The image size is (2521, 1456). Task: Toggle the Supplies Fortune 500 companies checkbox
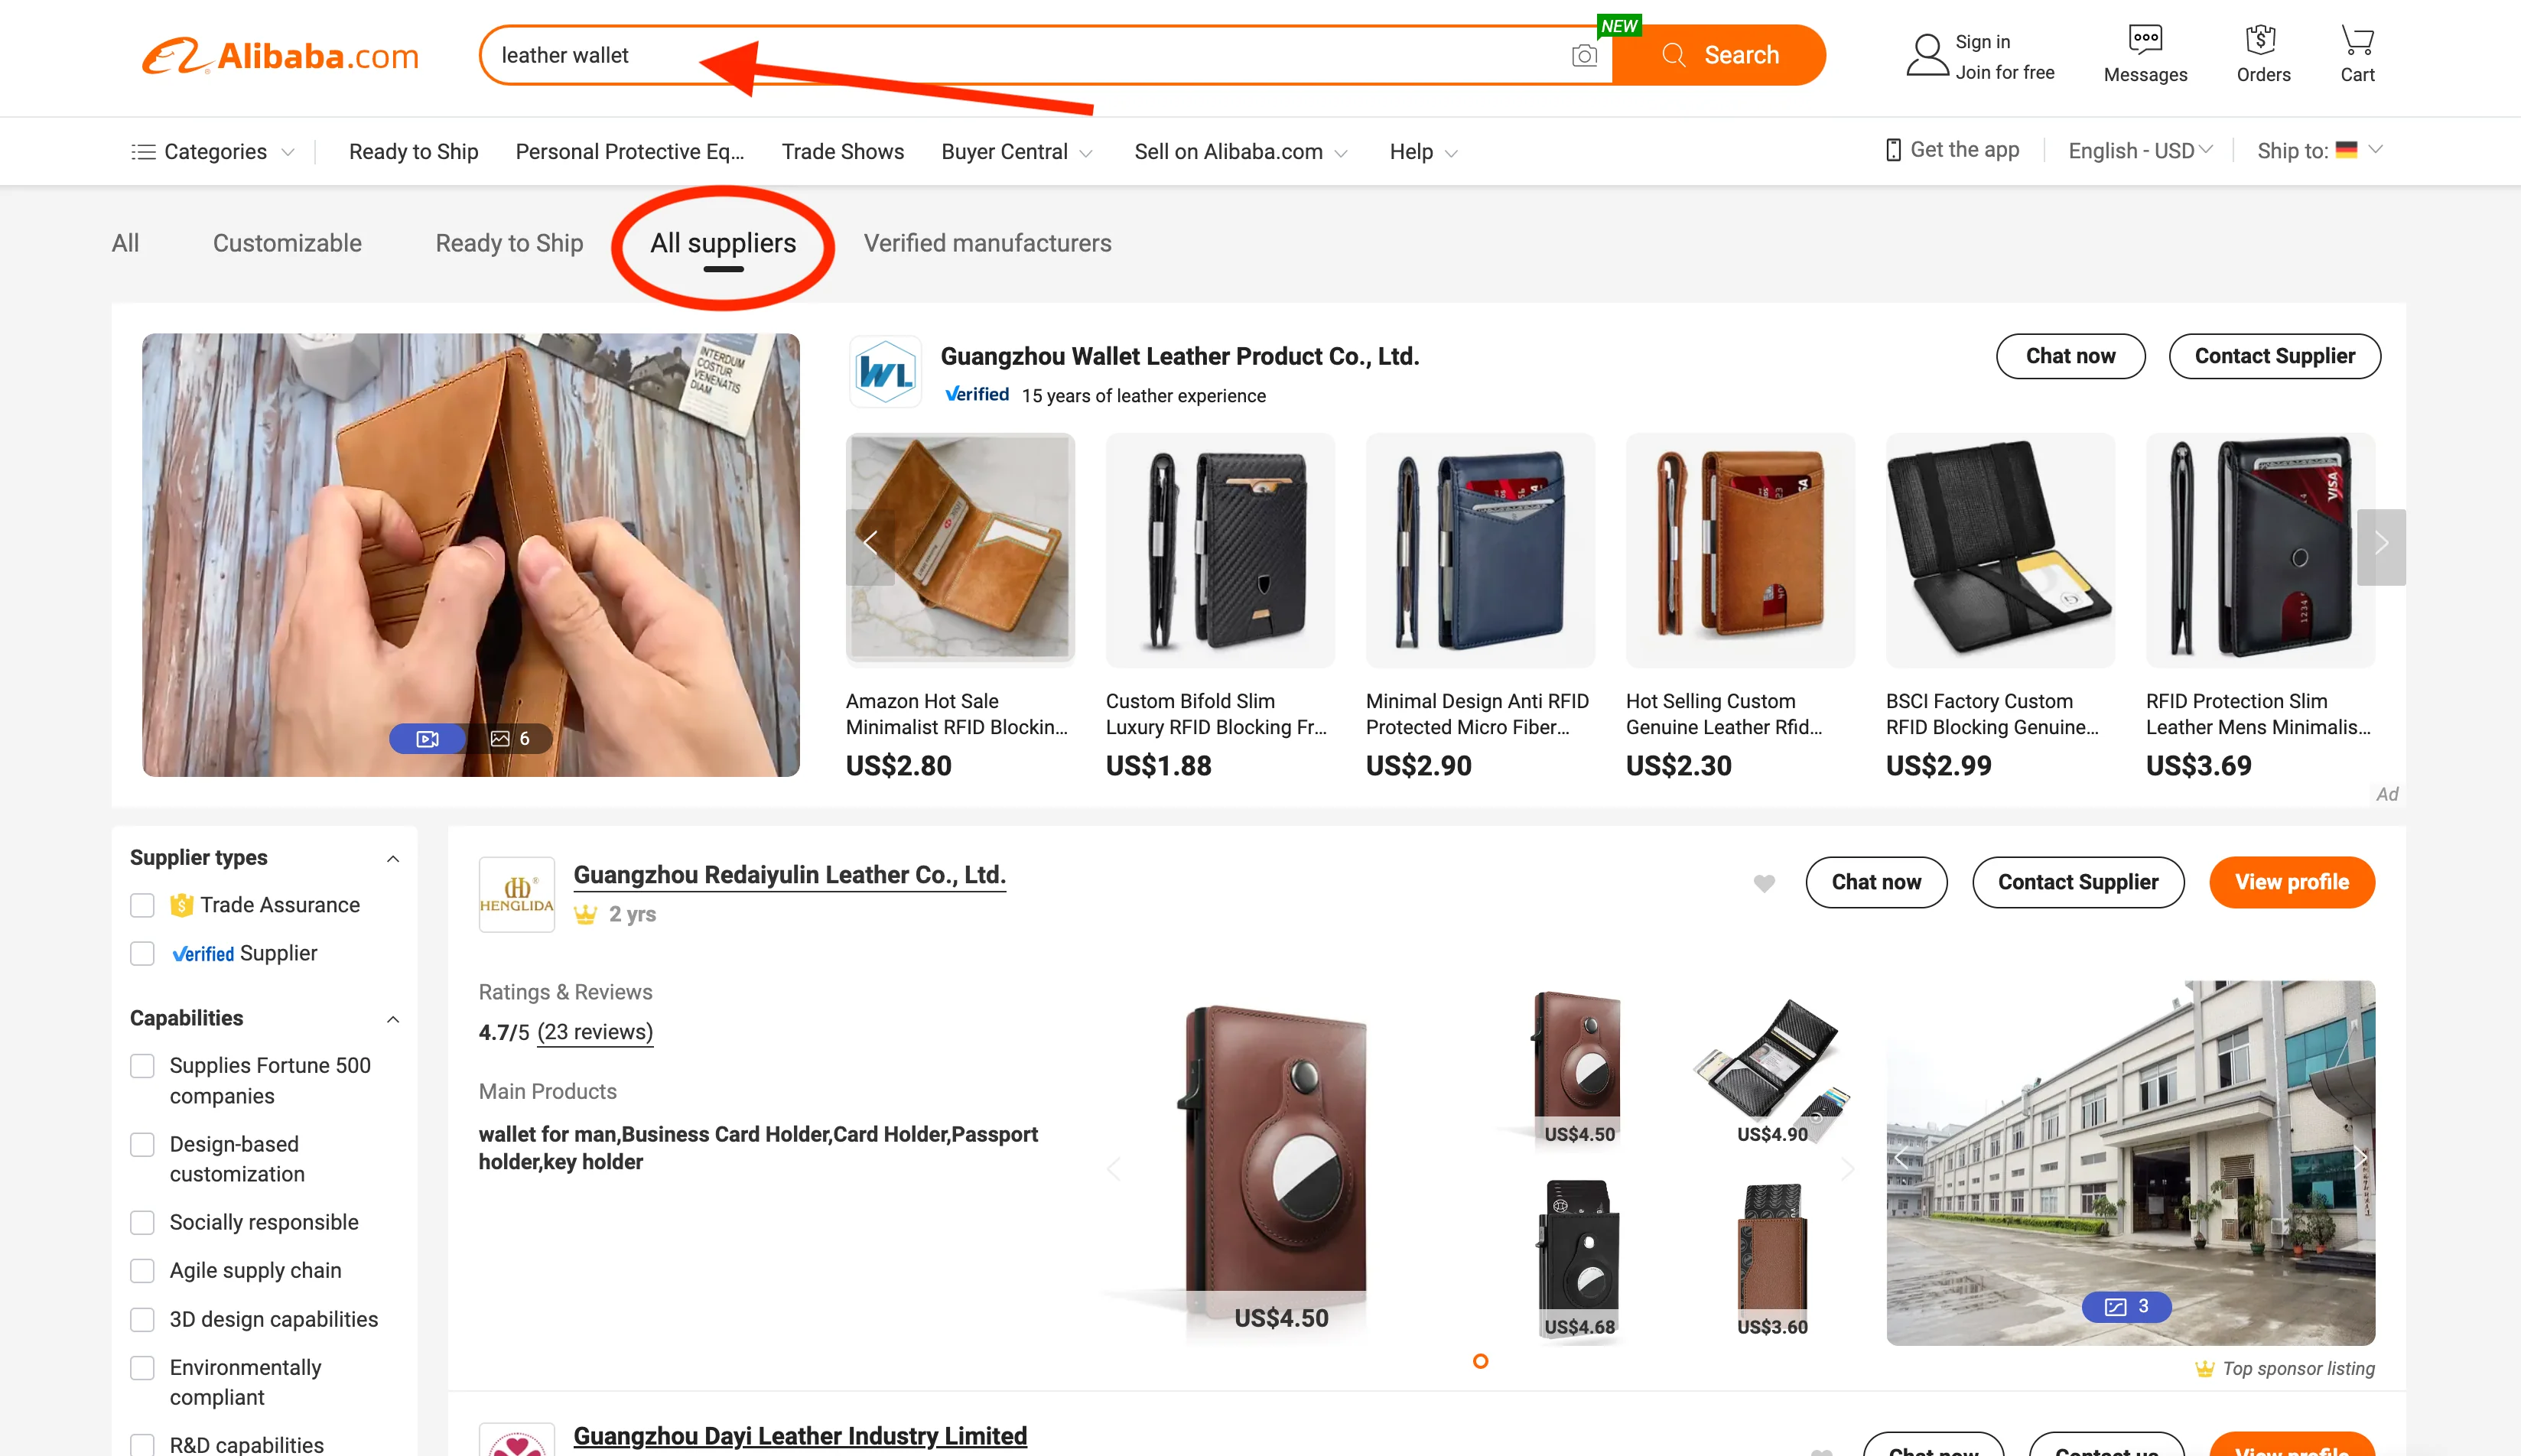[x=144, y=1064]
